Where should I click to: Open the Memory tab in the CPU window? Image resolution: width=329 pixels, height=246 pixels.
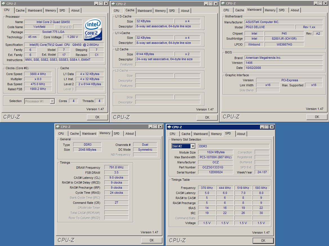[51, 10]
